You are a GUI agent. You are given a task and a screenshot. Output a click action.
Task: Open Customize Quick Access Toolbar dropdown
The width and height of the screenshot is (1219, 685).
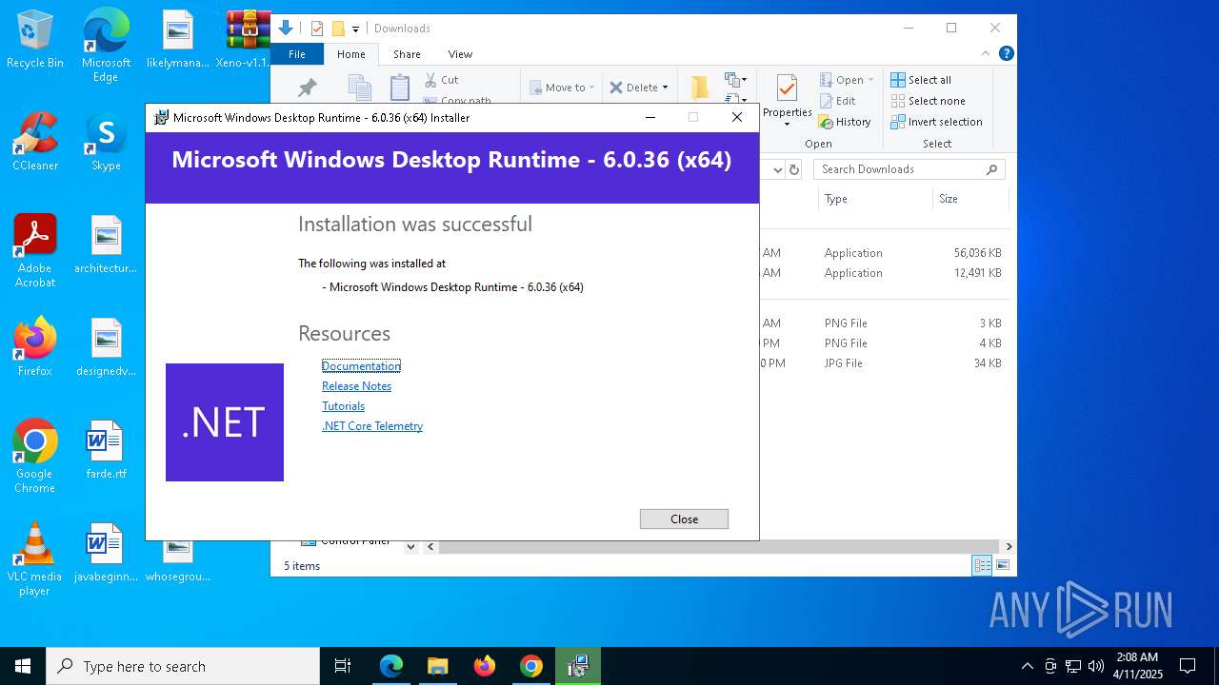point(355,29)
